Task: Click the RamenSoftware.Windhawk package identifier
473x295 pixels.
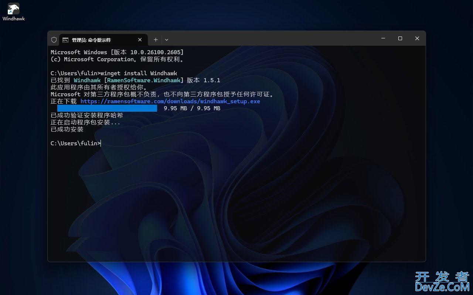Action: [144, 80]
